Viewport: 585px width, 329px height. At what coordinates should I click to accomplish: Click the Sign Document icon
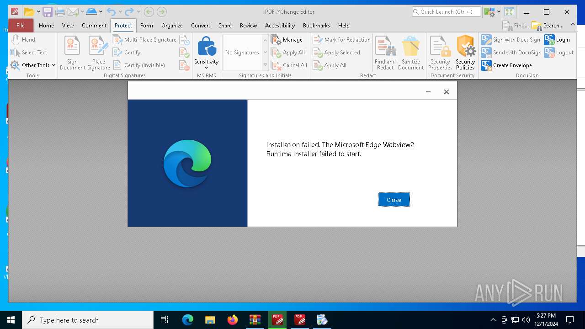coord(72,53)
